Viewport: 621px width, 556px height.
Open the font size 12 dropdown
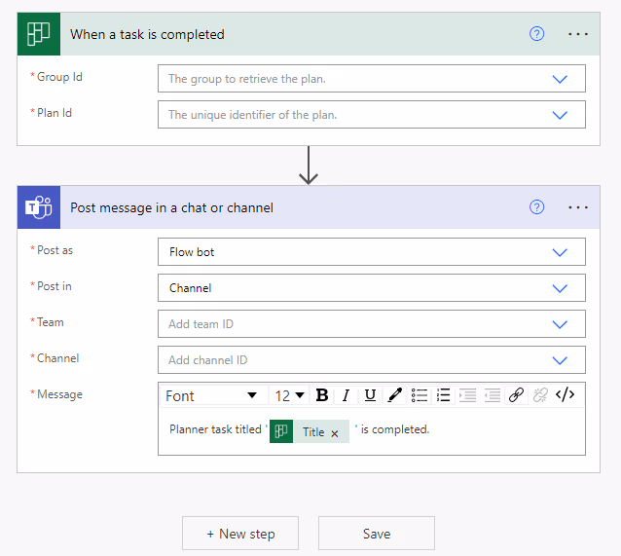pyautogui.click(x=289, y=395)
